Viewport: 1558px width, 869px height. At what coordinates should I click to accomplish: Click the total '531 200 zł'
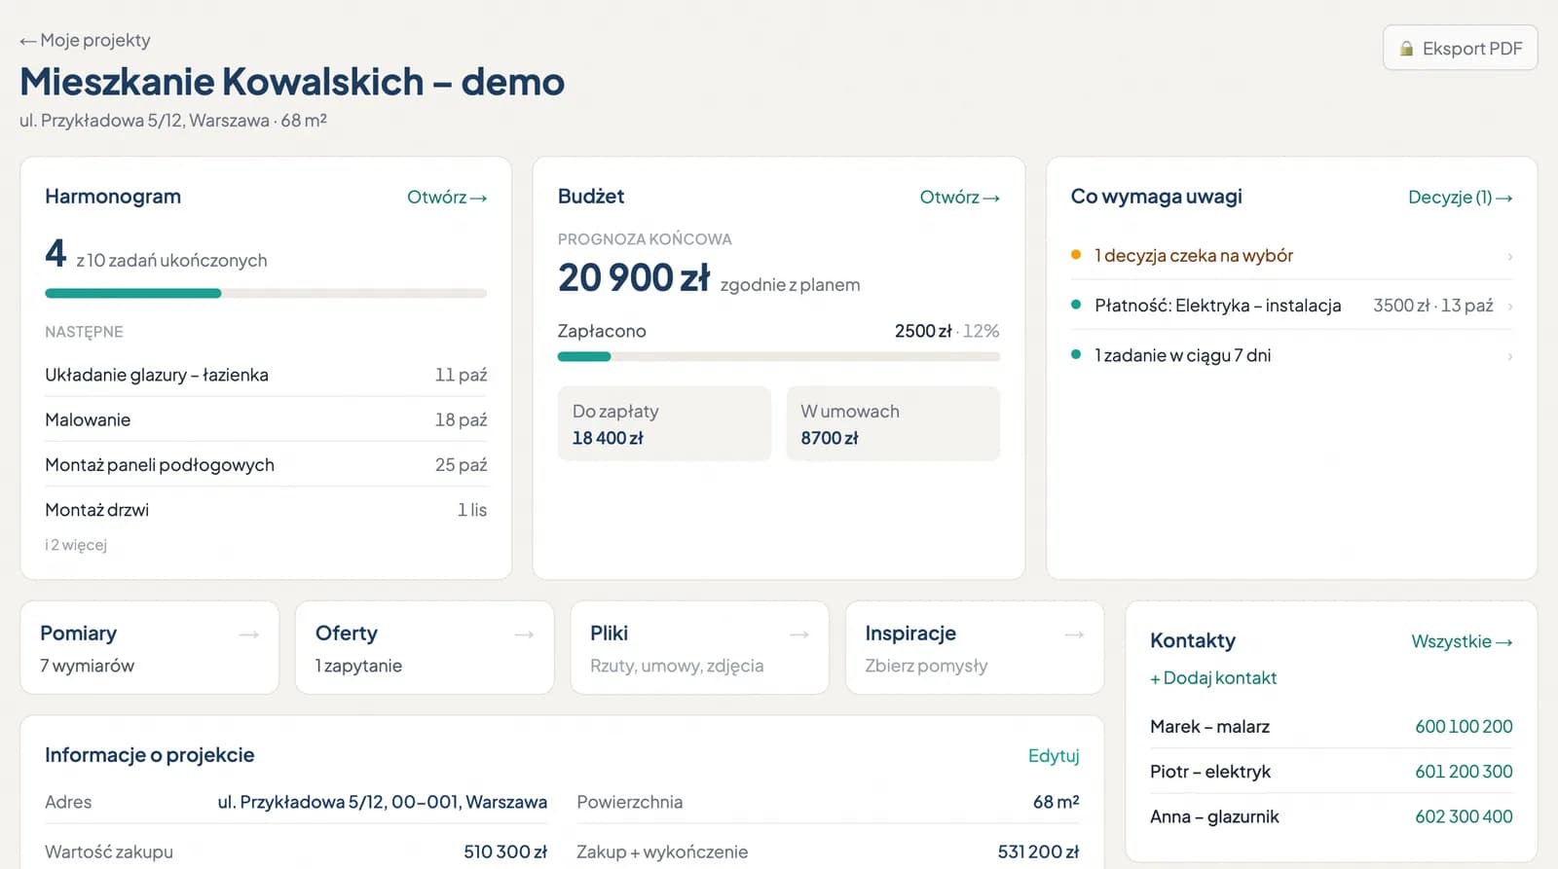pos(1038,851)
